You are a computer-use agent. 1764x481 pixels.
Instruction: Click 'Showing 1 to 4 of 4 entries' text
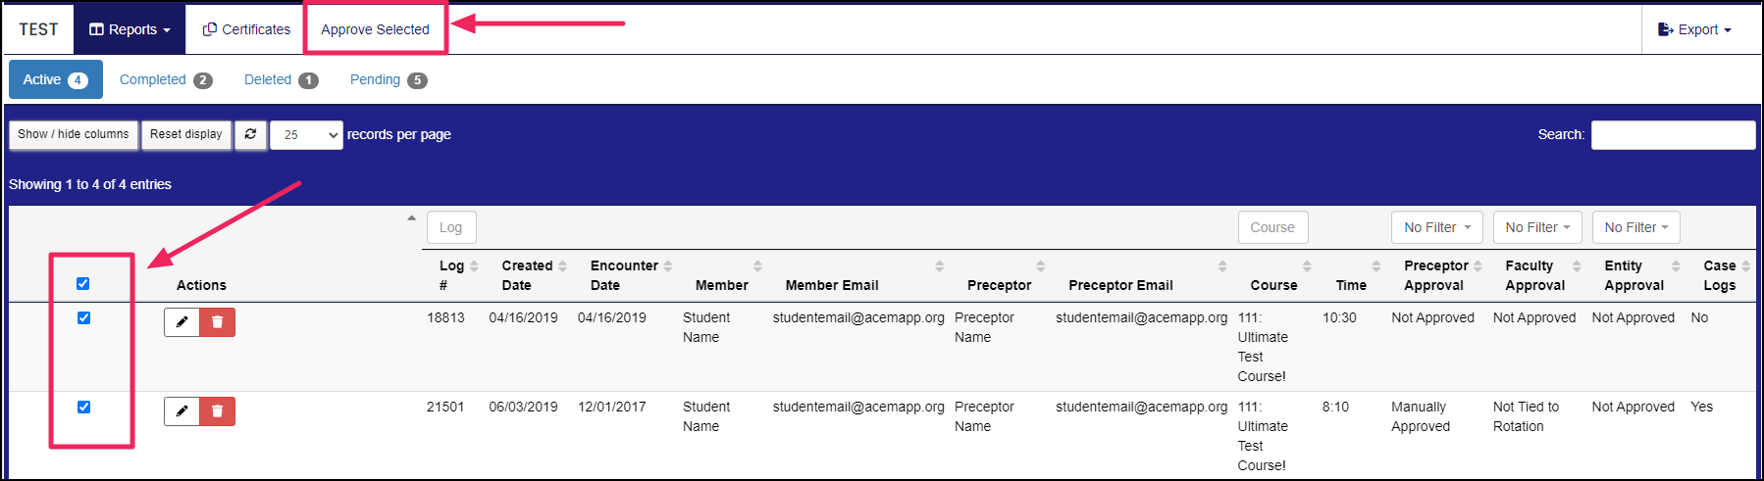coord(90,184)
